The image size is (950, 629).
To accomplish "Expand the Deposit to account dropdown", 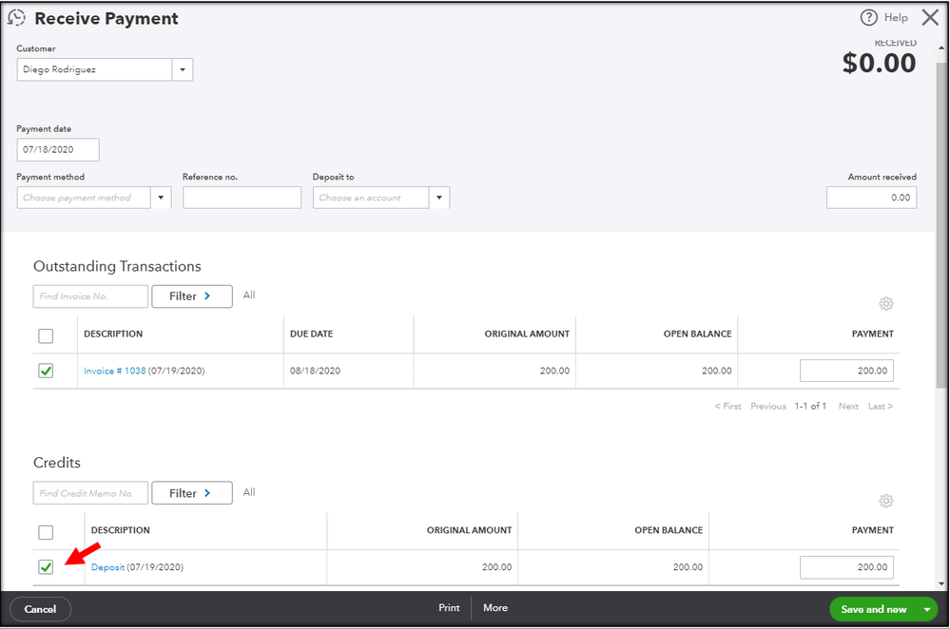I will [x=438, y=198].
